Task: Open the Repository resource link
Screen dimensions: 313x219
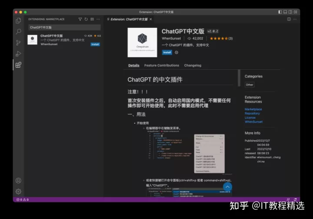Action: (x=252, y=113)
